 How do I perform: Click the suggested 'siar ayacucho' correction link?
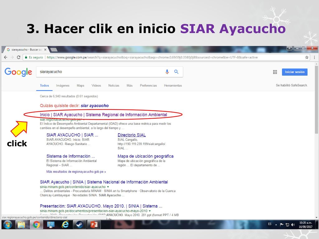[x=95, y=106]
